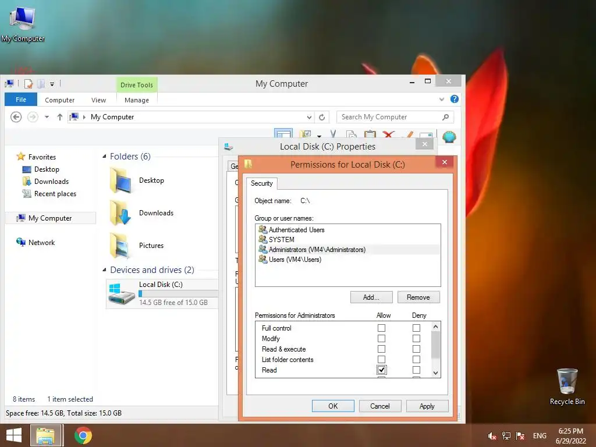The image size is (596, 447).
Task: Expand the ribbon with the chevron
Action: (x=442, y=99)
